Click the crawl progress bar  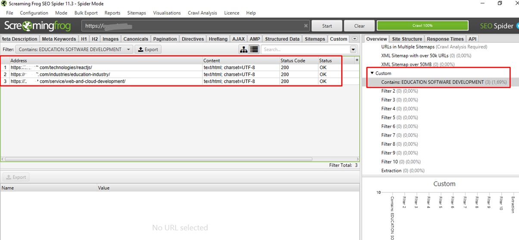tap(422, 26)
